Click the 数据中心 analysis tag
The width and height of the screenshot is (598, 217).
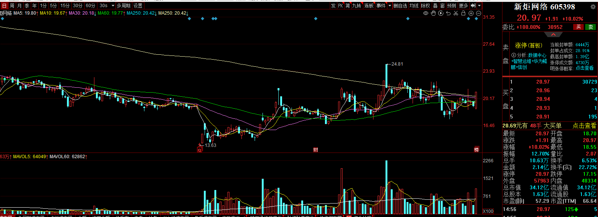pyautogui.click(x=537, y=55)
